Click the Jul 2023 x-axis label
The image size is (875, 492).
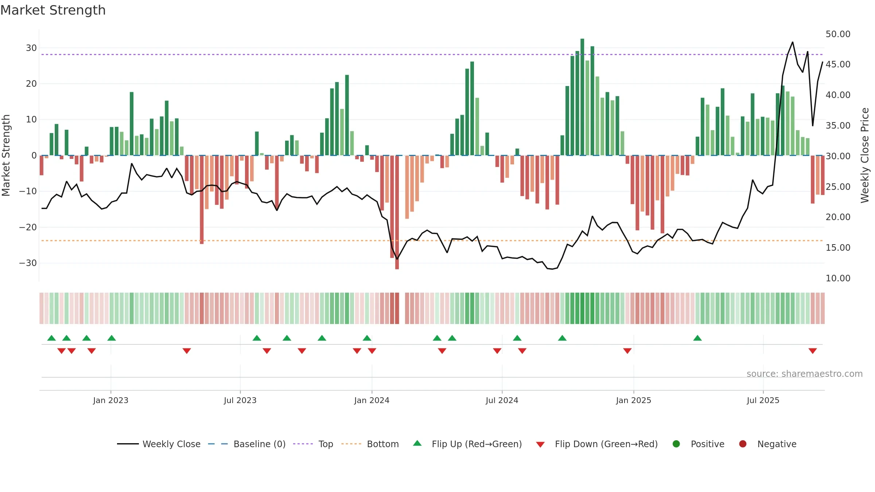tap(240, 400)
